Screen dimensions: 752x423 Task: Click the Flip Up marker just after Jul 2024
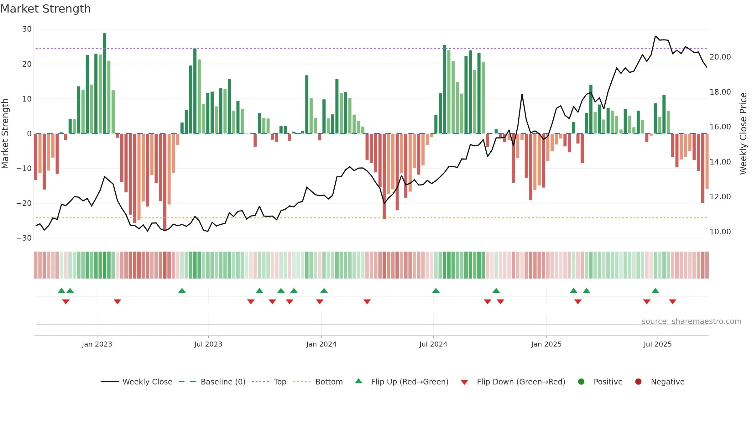click(436, 290)
